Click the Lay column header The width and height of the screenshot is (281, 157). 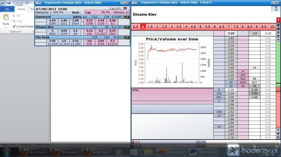pos(88,13)
